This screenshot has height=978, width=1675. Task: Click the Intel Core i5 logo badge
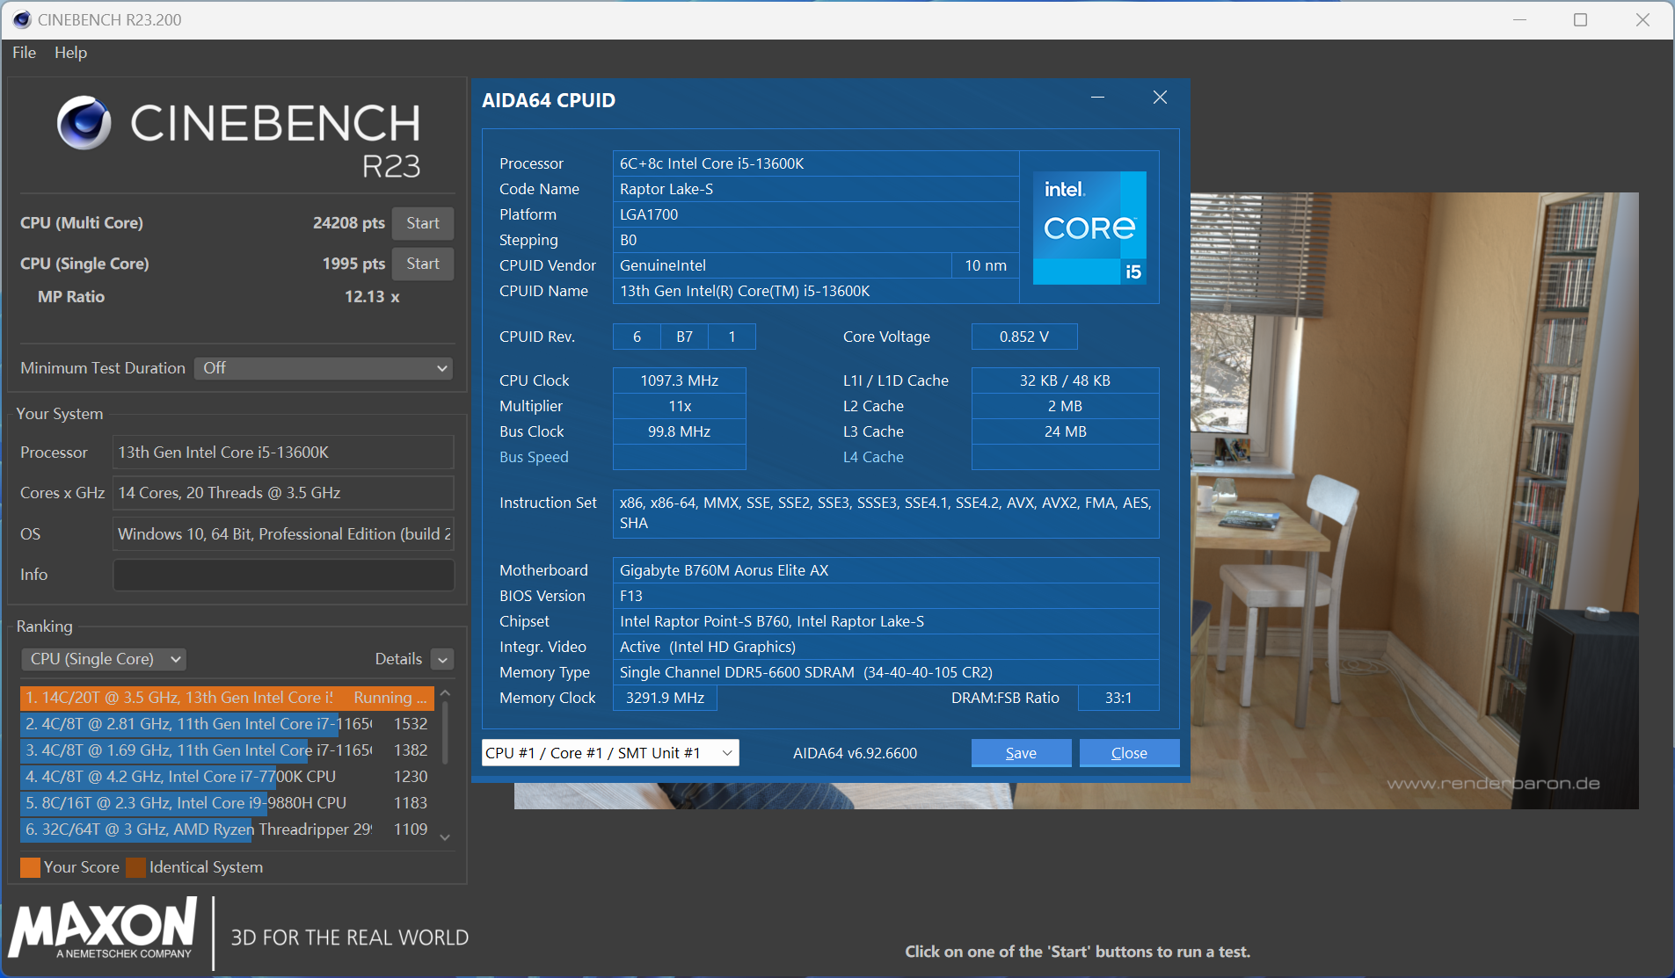[x=1089, y=228]
